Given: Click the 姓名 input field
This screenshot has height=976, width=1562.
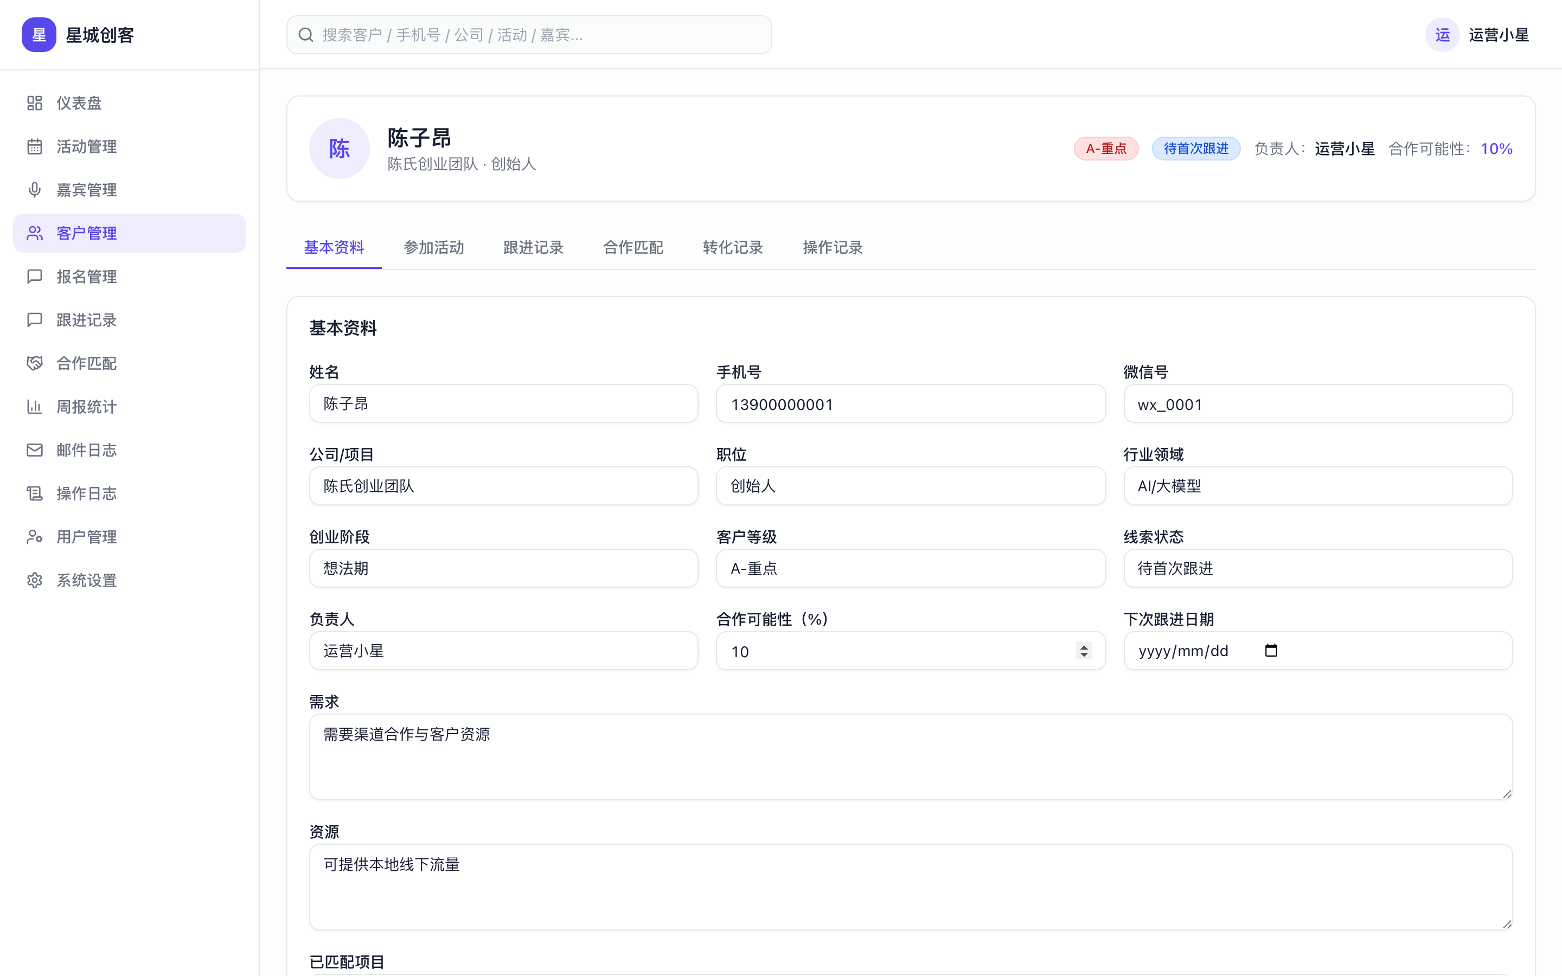Looking at the screenshot, I should (503, 404).
